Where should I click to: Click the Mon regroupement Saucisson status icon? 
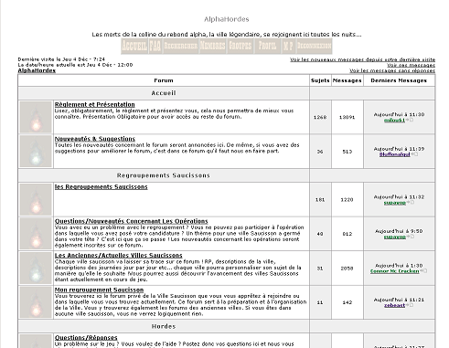pos(36,302)
